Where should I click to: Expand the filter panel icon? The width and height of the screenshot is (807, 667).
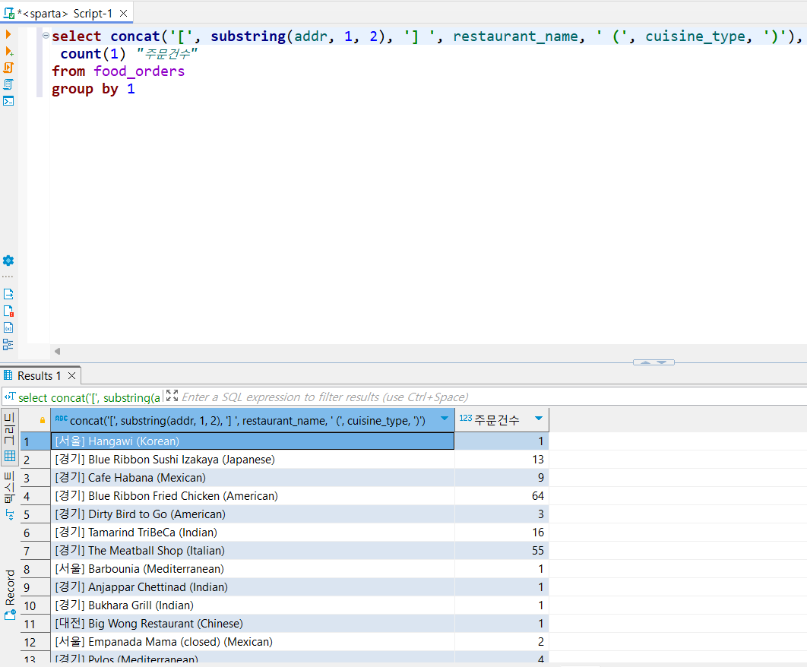tap(172, 396)
